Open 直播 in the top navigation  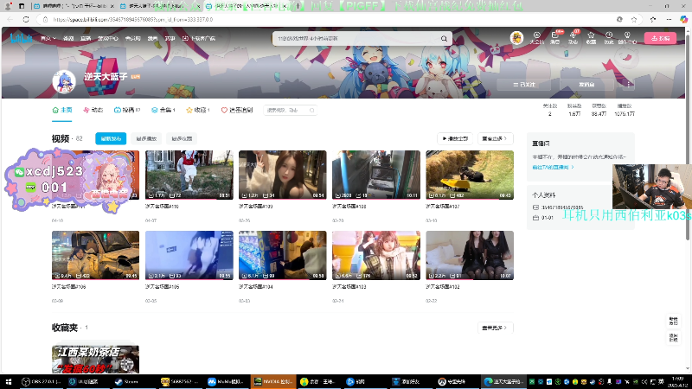(86, 38)
